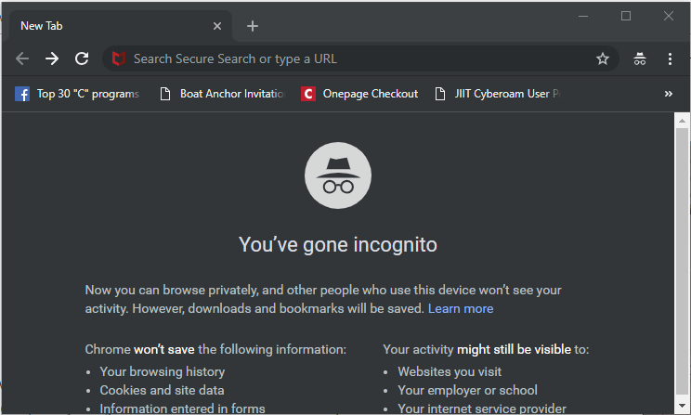Open the Boat Anchor Invitation bookmark
691x415 pixels.
223,94
